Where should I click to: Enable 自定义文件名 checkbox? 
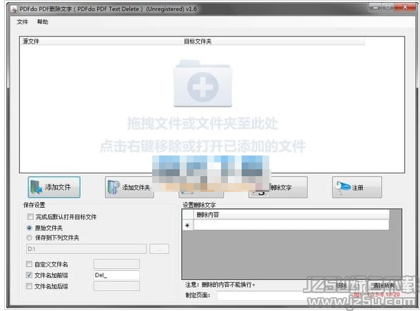(x=29, y=264)
